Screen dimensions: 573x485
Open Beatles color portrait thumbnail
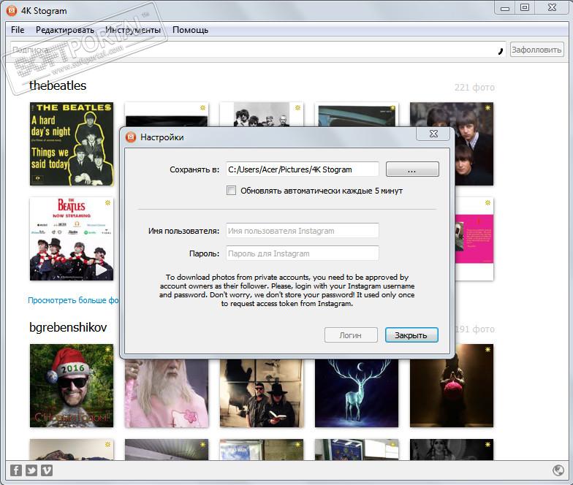[474, 144]
